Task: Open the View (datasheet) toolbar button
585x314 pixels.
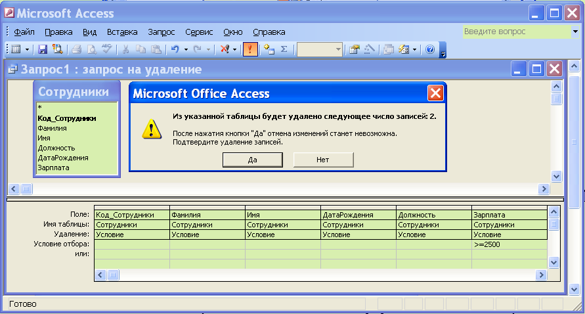Action: point(16,49)
